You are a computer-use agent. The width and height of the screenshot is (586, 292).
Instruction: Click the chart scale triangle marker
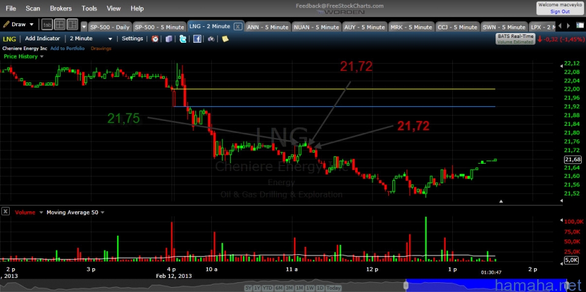(501, 201)
